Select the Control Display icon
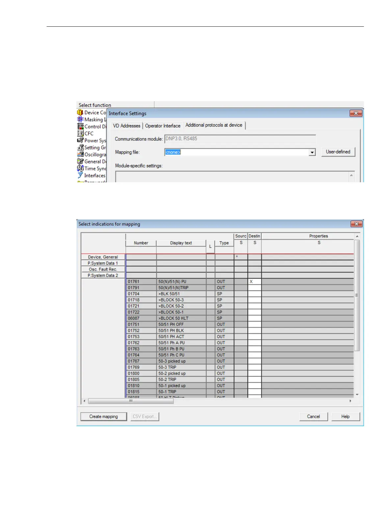Image resolution: width=392 pixels, height=523 pixels. (x=80, y=126)
